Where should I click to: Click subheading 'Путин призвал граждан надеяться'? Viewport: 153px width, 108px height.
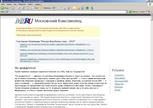pos(50,72)
